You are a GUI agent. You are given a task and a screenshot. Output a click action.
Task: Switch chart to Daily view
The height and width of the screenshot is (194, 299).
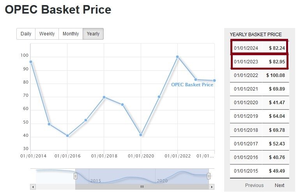point(26,34)
